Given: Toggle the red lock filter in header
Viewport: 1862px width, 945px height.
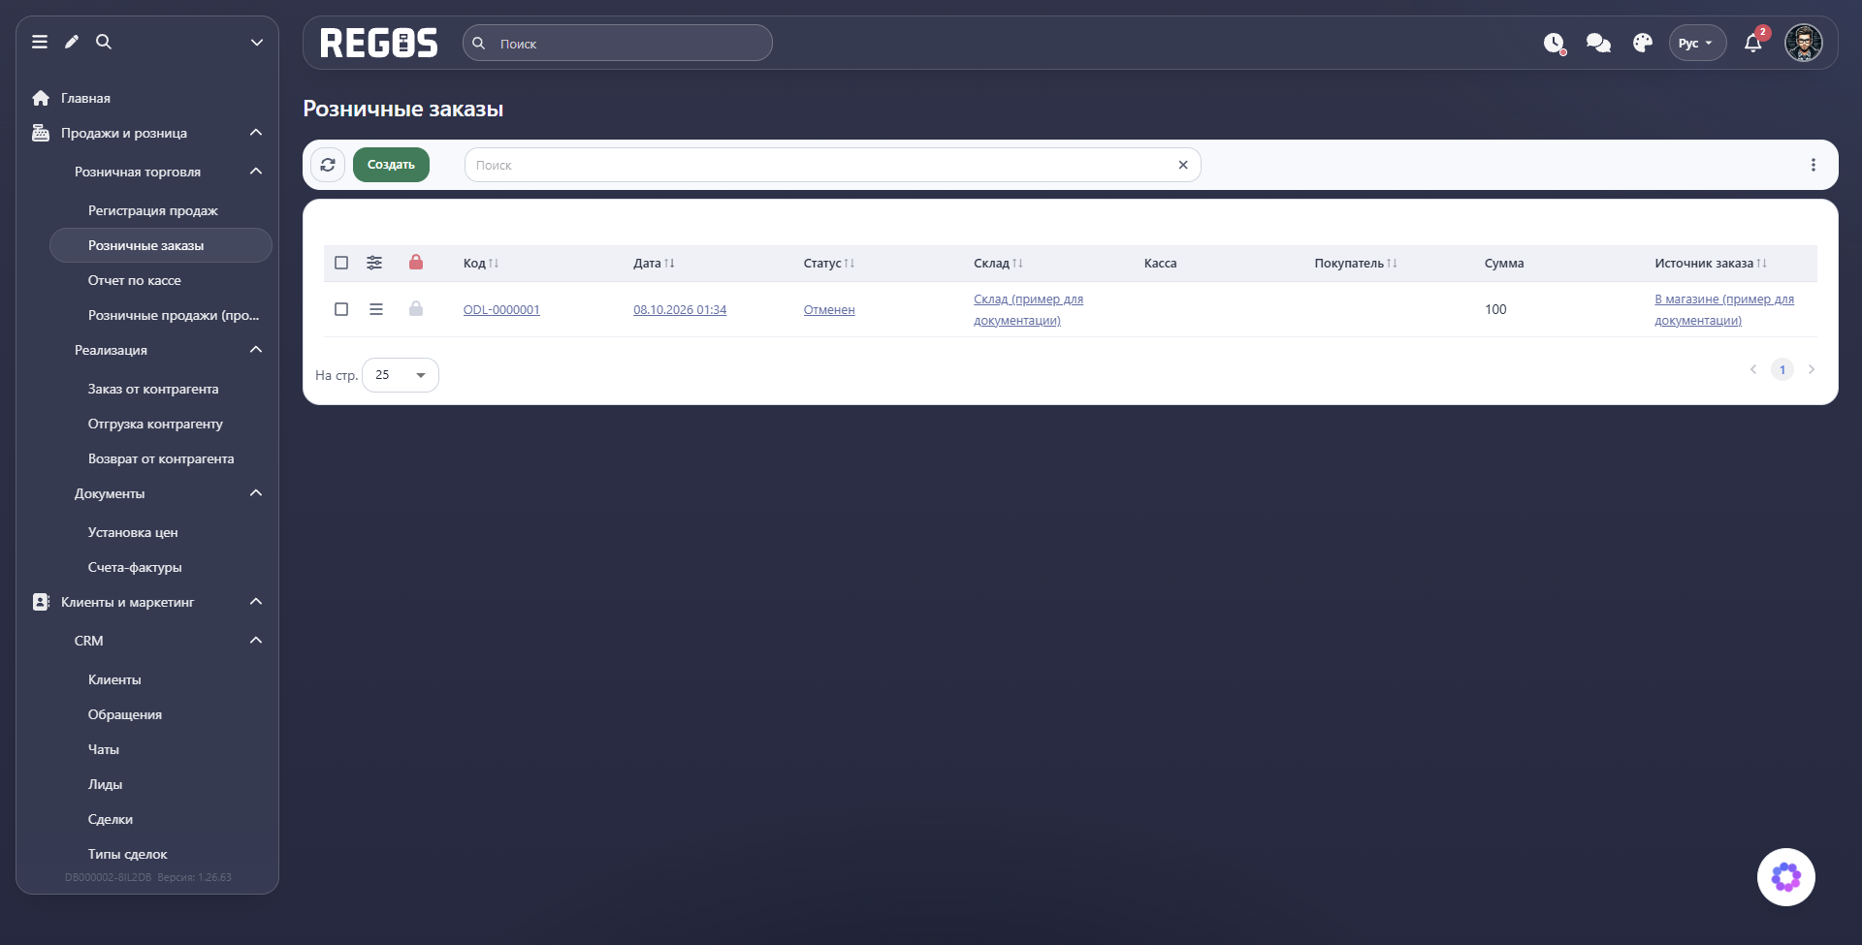Looking at the screenshot, I should tap(416, 262).
